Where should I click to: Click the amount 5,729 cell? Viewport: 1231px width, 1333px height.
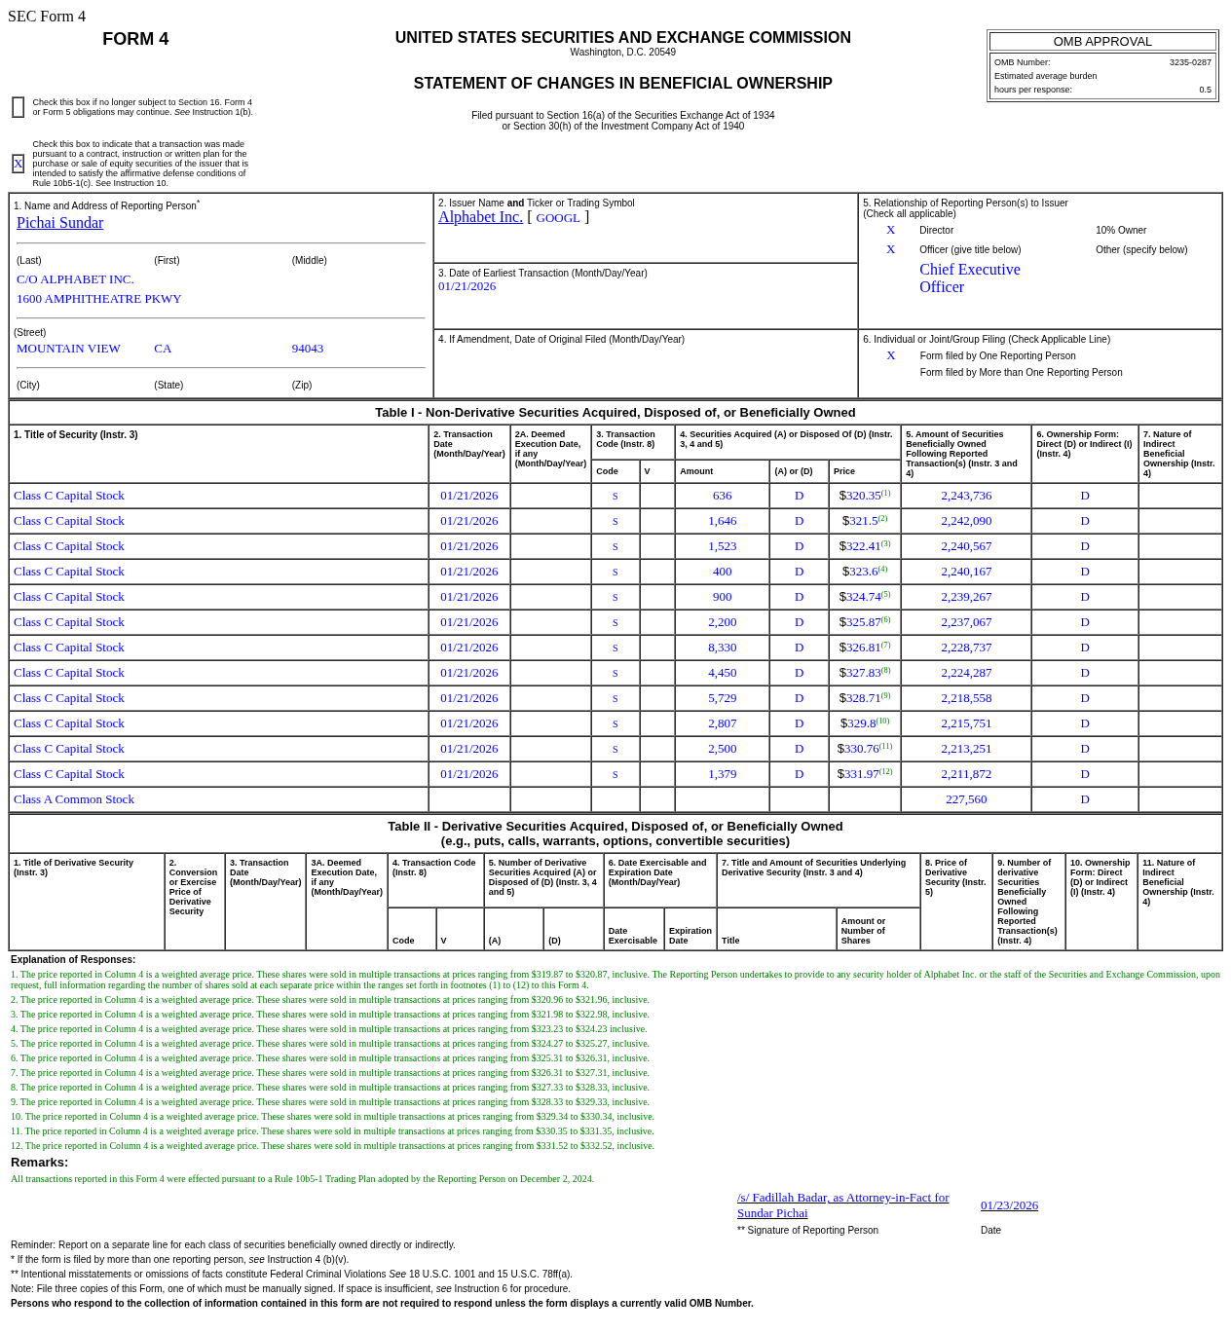pyautogui.click(x=722, y=698)
